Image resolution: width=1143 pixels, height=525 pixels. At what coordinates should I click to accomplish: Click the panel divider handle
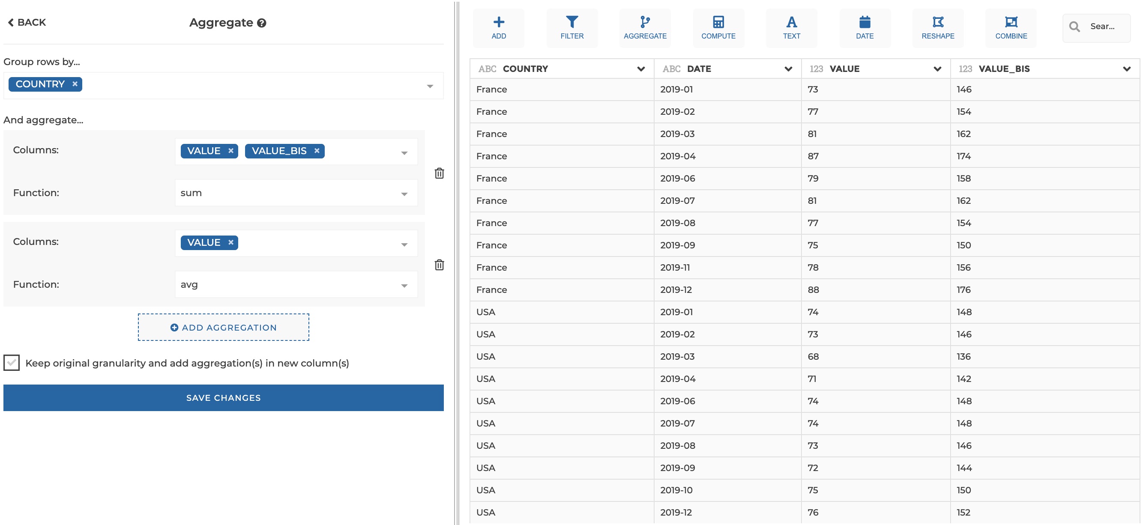click(x=456, y=262)
